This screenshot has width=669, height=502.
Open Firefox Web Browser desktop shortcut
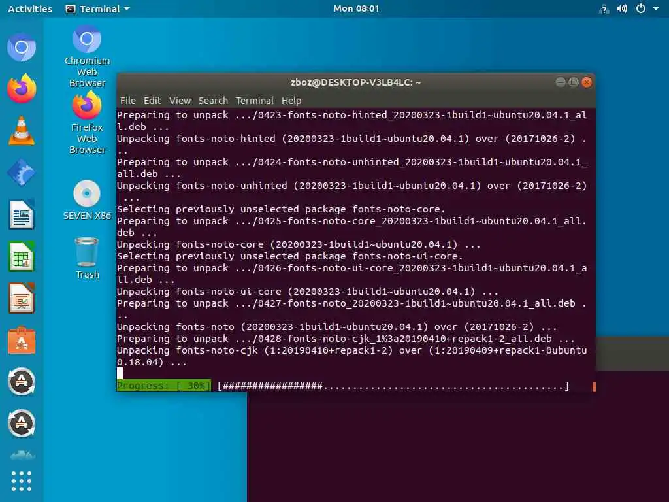pos(87,124)
